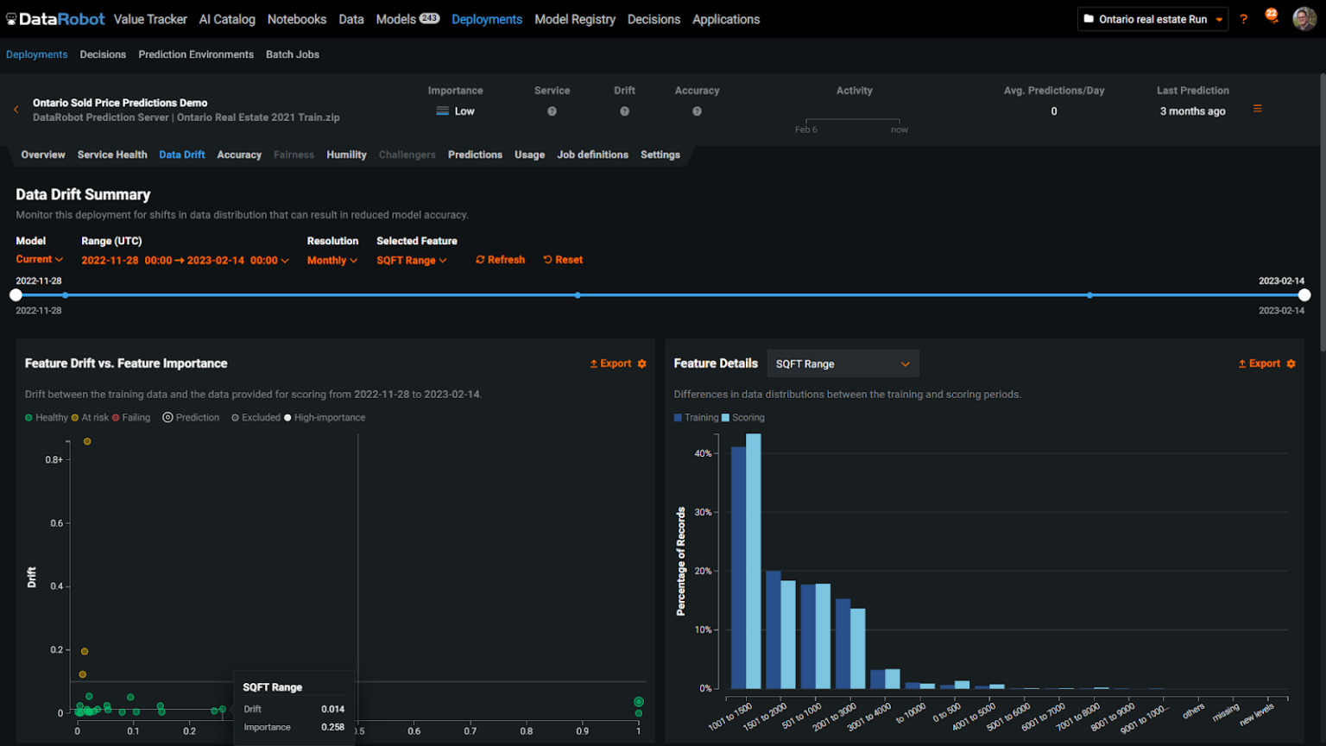The height and width of the screenshot is (746, 1326).
Task: Open the notifications icon in header
Action: pyautogui.click(x=1272, y=17)
